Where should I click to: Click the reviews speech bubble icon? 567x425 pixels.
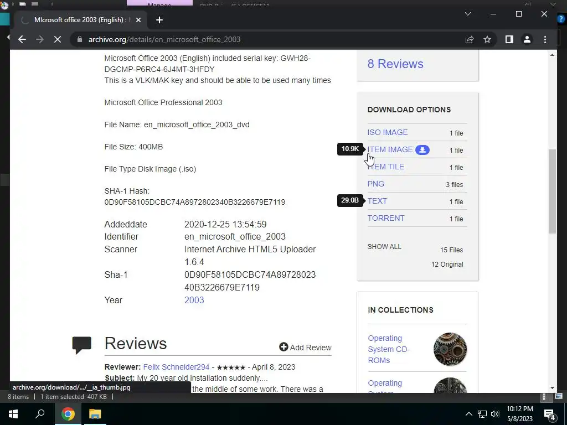(82, 345)
